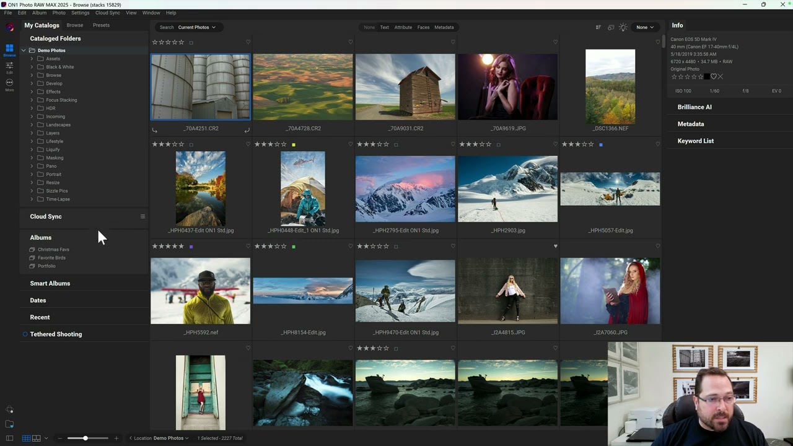The width and height of the screenshot is (793, 446).
Task: Open the Settings menu
Action: pos(80,12)
